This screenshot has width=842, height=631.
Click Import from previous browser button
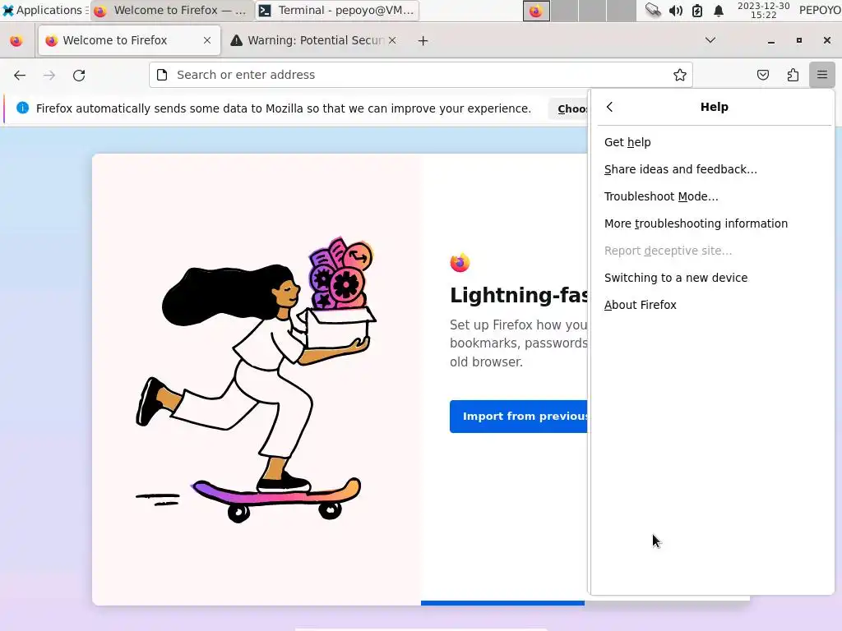coord(519,417)
